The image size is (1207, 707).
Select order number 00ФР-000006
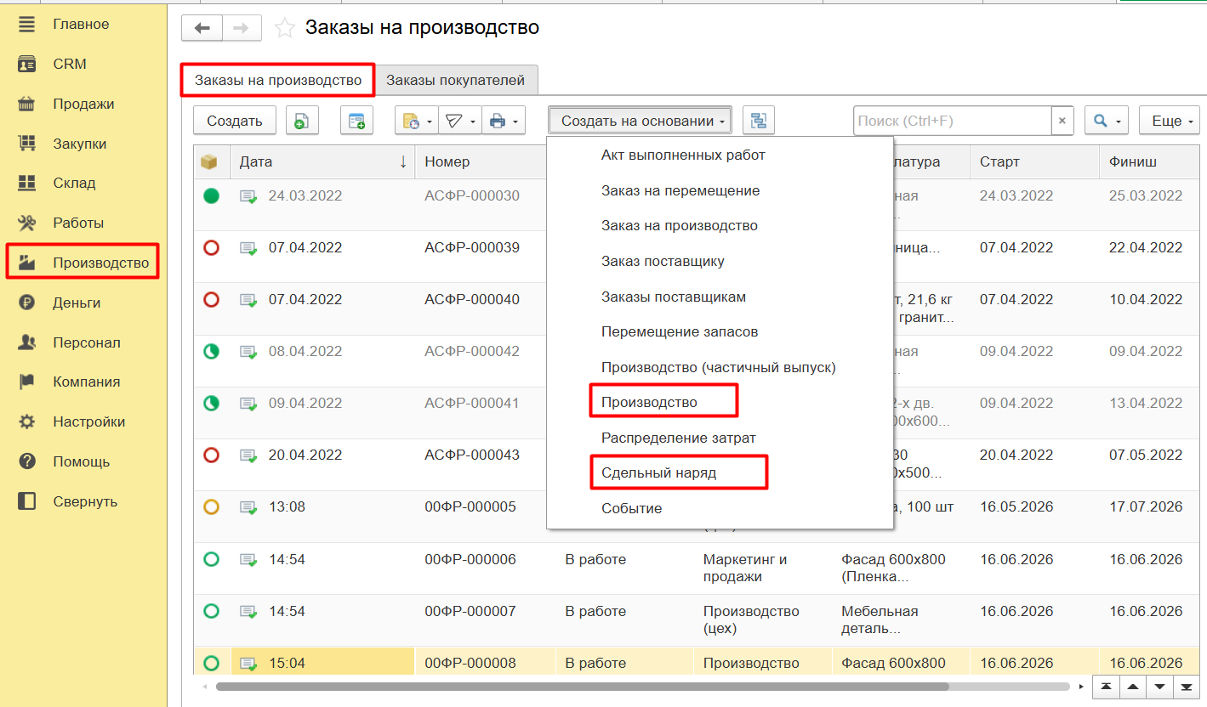pos(470,559)
